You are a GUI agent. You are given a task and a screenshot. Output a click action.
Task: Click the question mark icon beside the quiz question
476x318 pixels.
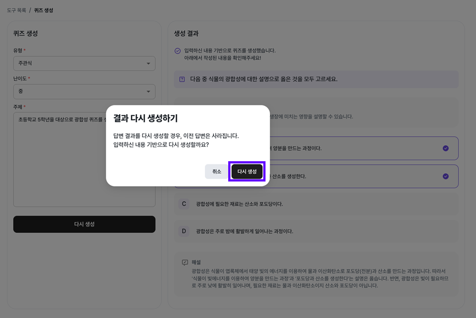tap(181, 79)
